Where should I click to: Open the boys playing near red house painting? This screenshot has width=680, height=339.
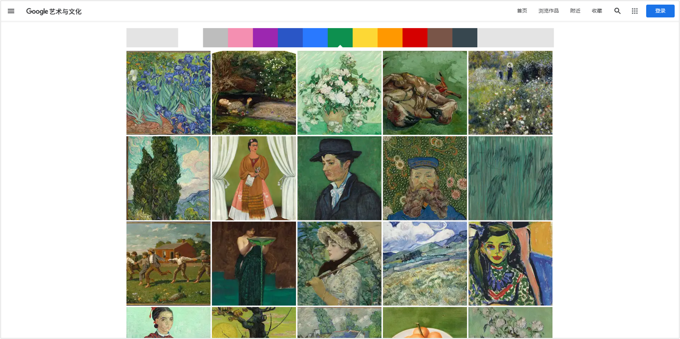tap(168, 264)
